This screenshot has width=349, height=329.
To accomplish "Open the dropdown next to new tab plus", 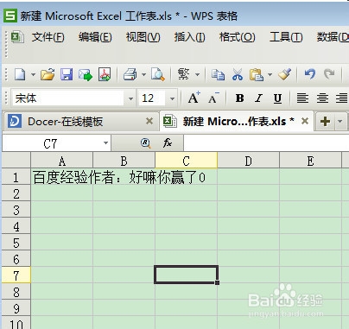I will point(340,121).
